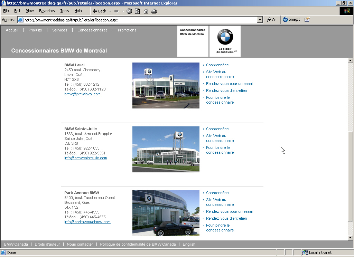Click the Go button beside address bar
The width and height of the screenshot is (354, 257).
pyautogui.click(x=272, y=20)
